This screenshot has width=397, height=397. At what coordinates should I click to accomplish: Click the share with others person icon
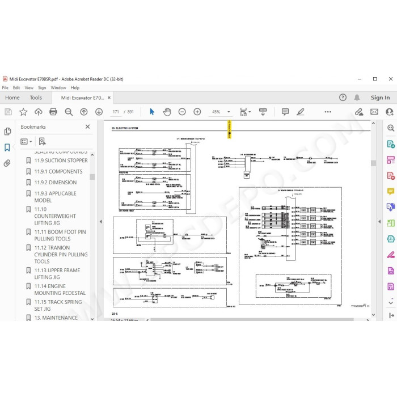(390, 112)
